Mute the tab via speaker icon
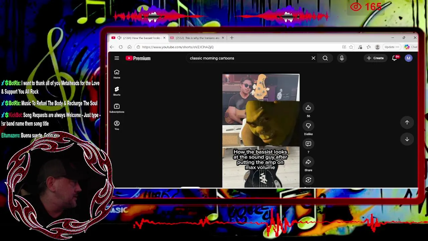 (x=119, y=38)
